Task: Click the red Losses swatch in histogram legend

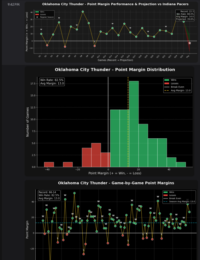Action: click(167, 84)
